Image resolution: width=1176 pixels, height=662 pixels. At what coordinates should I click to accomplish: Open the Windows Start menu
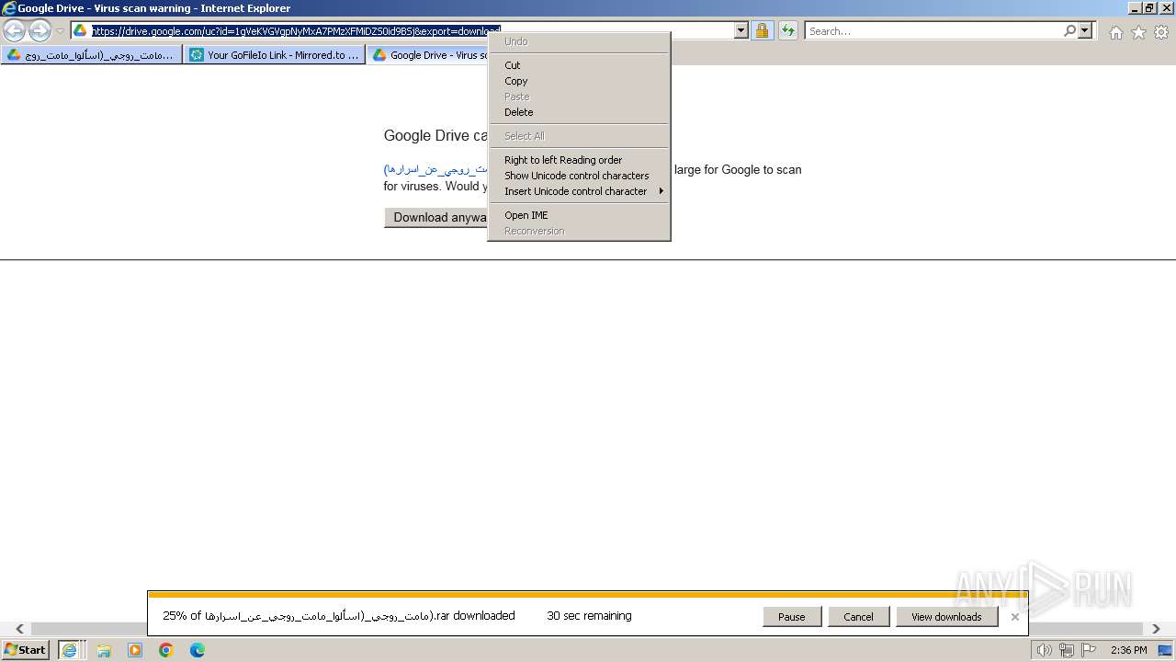click(26, 650)
